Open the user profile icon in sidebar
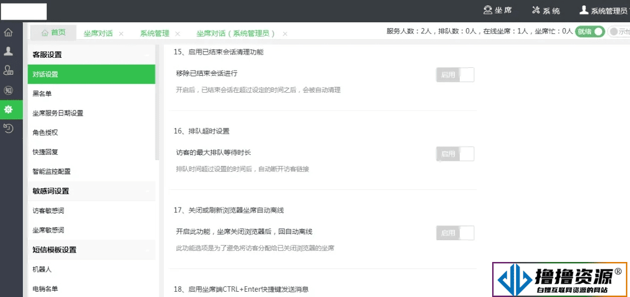630x297 pixels. (8, 51)
